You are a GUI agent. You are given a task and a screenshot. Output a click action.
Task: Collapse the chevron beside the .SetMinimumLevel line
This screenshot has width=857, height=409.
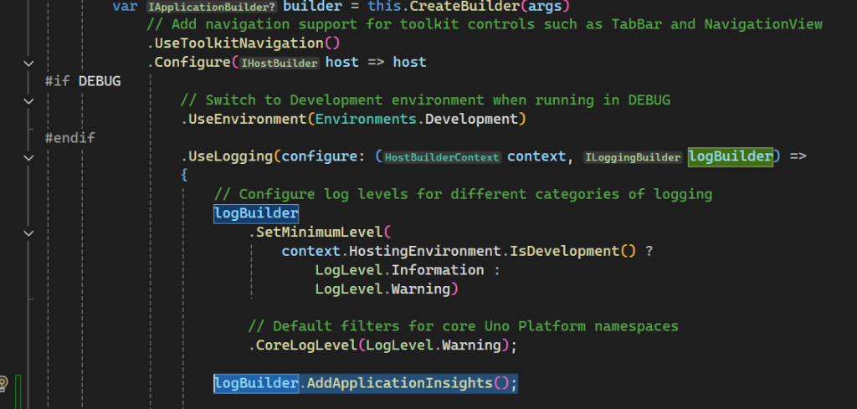point(29,233)
